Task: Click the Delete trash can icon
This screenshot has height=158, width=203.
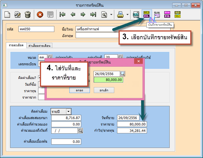Action: pos(27,14)
